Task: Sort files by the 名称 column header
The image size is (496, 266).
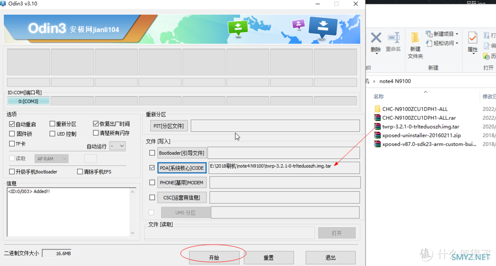Action: pyautogui.click(x=378, y=97)
